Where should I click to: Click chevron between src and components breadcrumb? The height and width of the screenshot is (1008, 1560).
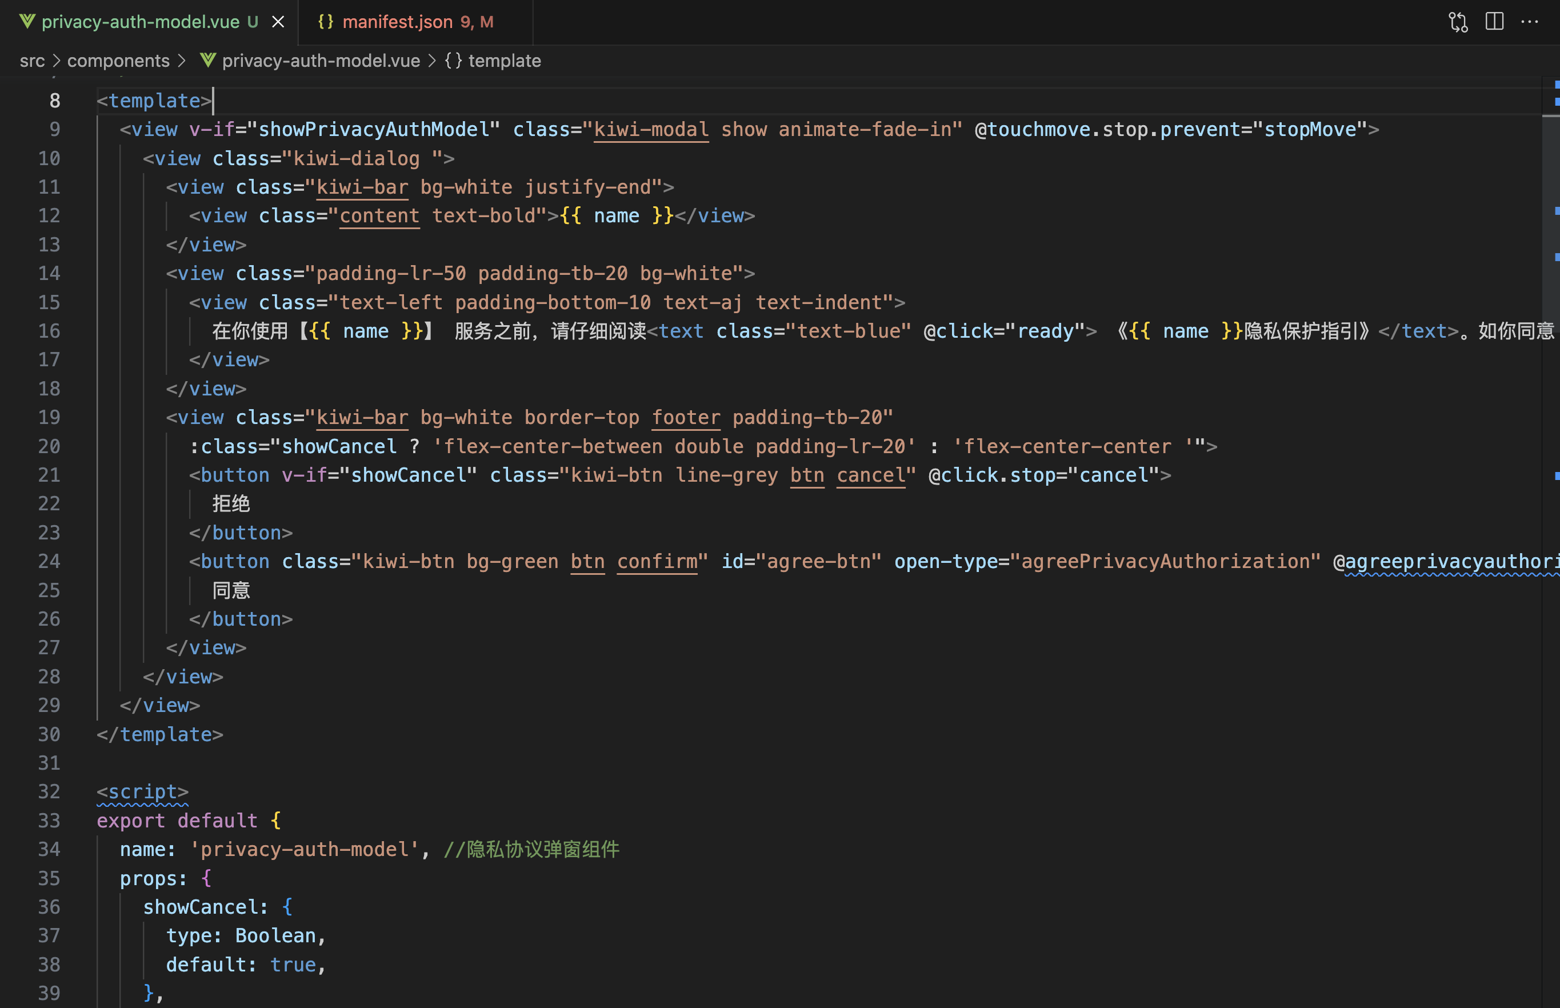[x=56, y=61]
